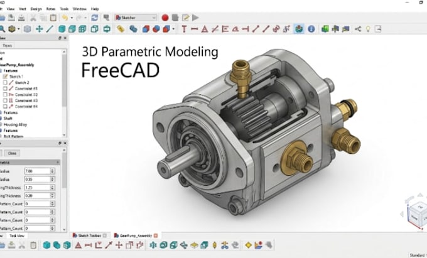The width and height of the screenshot is (427, 258).
Task: Click the stepper arrows of the 1.25 Thickness field
Action: [x=52, y=188]
